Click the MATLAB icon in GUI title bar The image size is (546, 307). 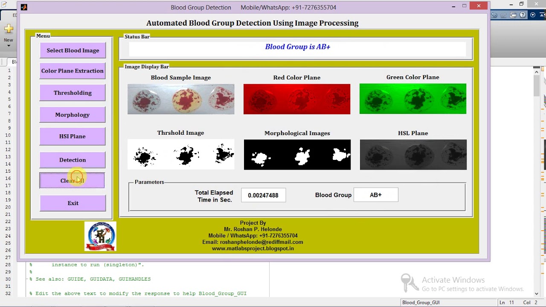pyautogui.click(x=24, y=7)
